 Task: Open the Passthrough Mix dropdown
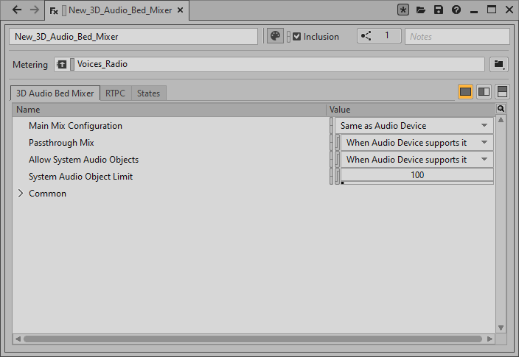pos(417,143)
